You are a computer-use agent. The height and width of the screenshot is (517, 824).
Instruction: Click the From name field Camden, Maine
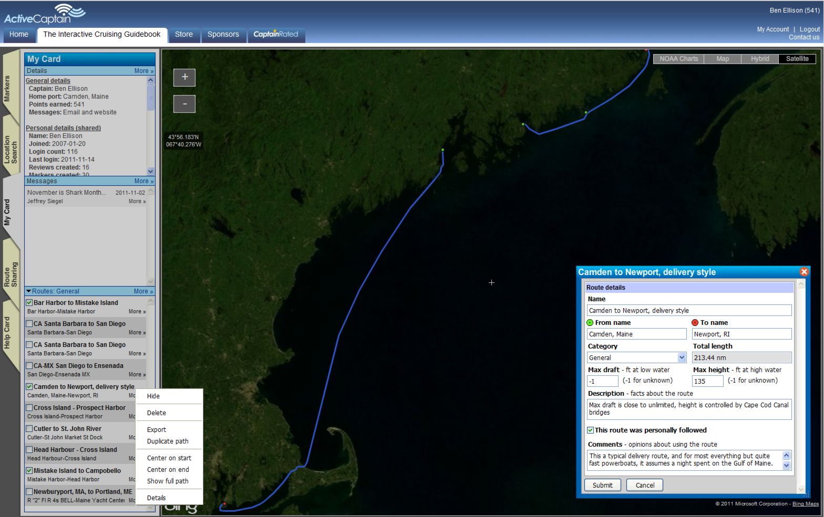pos(636,334)
